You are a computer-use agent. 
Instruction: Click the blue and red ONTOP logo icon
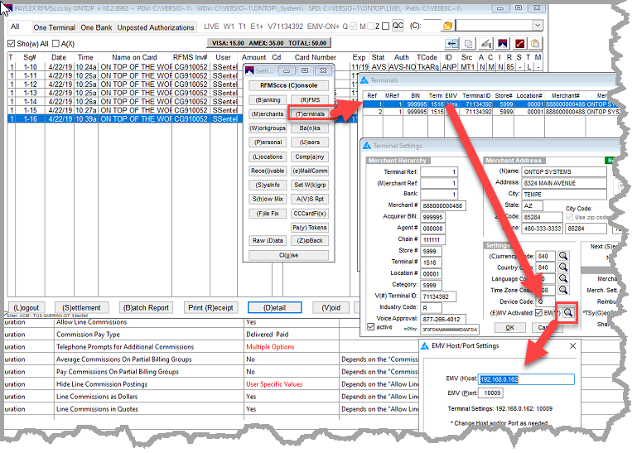[503, 44]
